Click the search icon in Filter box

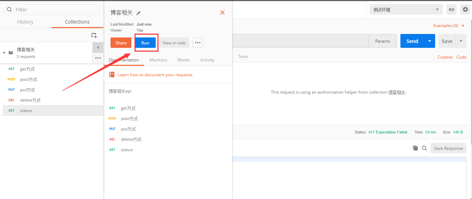(x=9, y=9)
